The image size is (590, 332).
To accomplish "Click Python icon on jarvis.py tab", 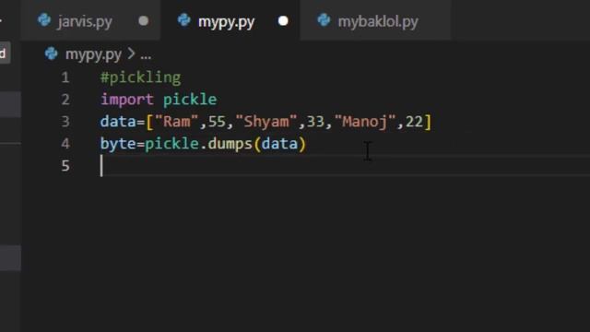I will pyautogui.click(x=44, y=20).
